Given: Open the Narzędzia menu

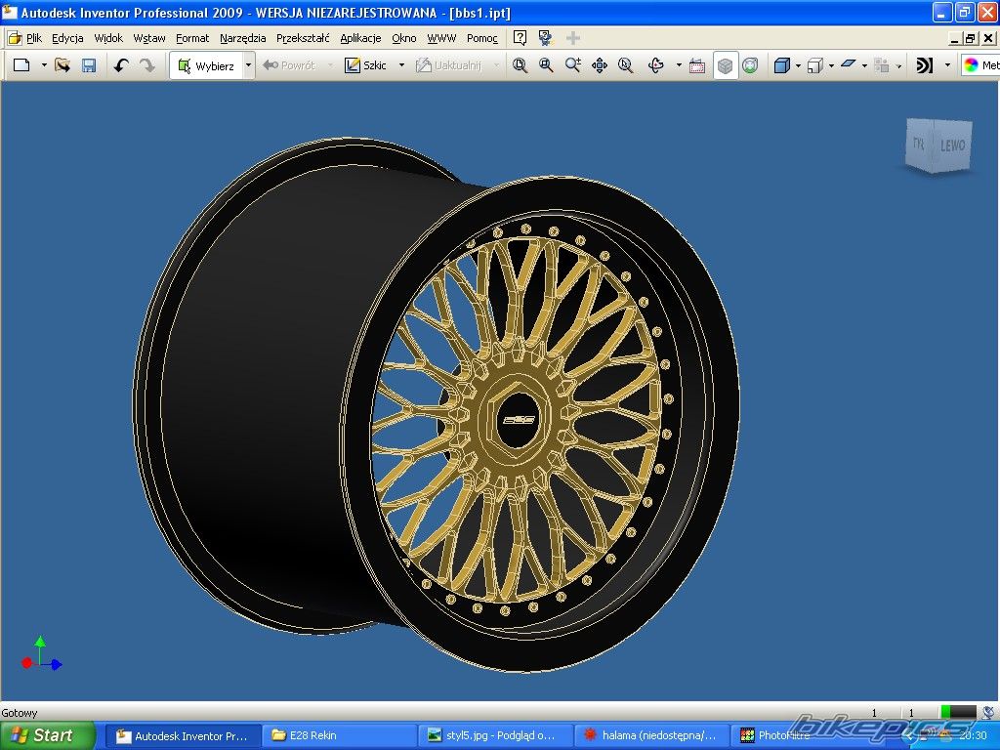Looking at the screenshot, I should coord(242,38).
